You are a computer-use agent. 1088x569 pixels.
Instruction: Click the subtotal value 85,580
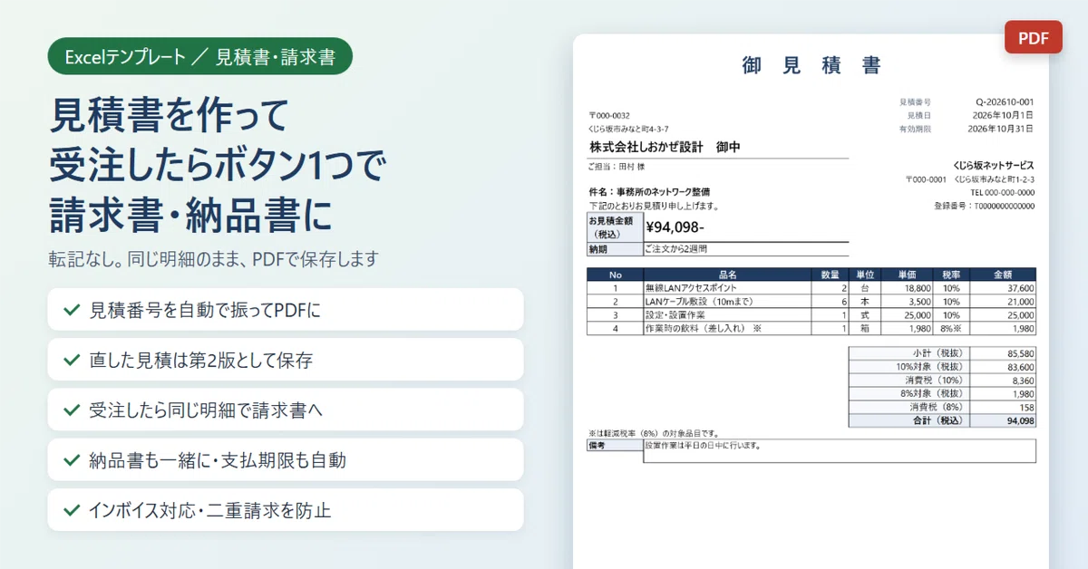coord(1020,353)
